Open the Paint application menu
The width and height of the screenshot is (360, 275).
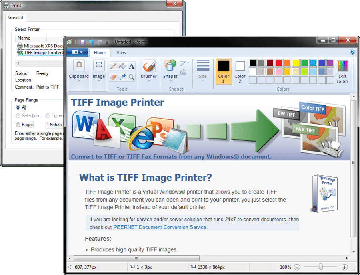click(78, 52)
